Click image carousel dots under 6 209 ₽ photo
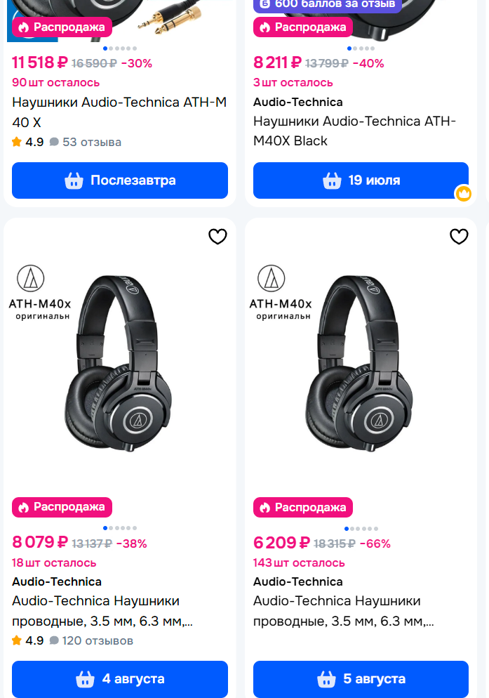 [361, 528]
